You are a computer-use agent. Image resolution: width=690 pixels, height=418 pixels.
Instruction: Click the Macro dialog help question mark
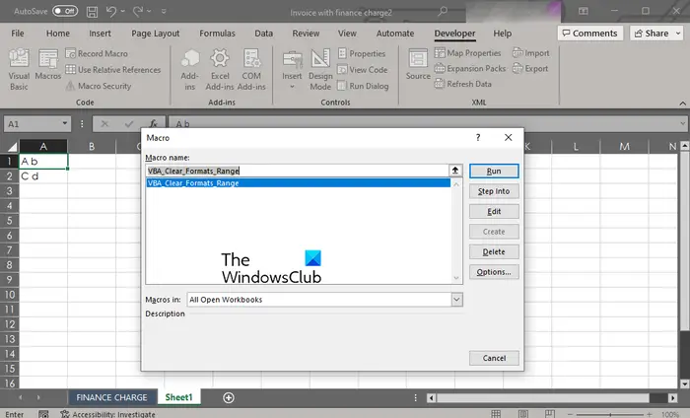(478, 138)
